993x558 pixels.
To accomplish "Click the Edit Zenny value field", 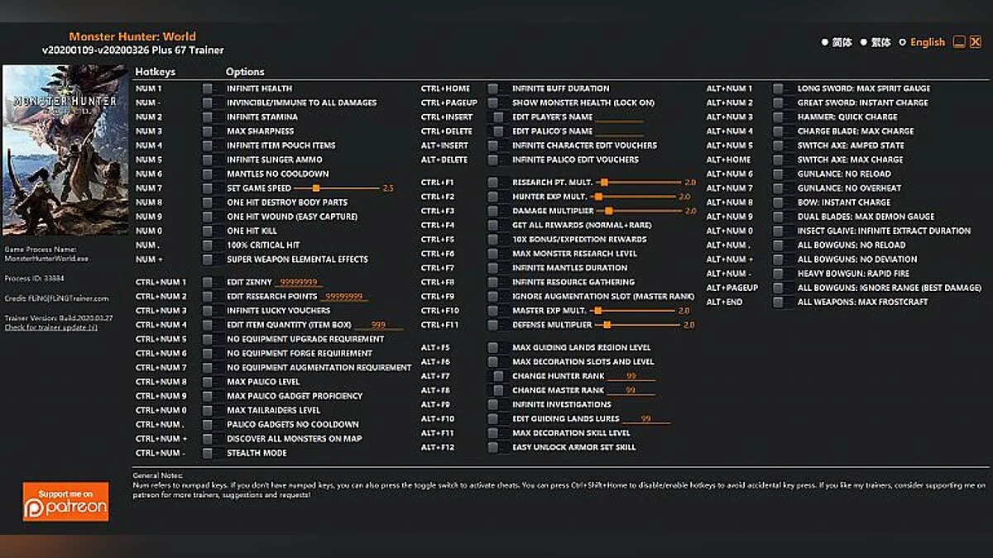I will pyautogui.click(x=300, y=283).
